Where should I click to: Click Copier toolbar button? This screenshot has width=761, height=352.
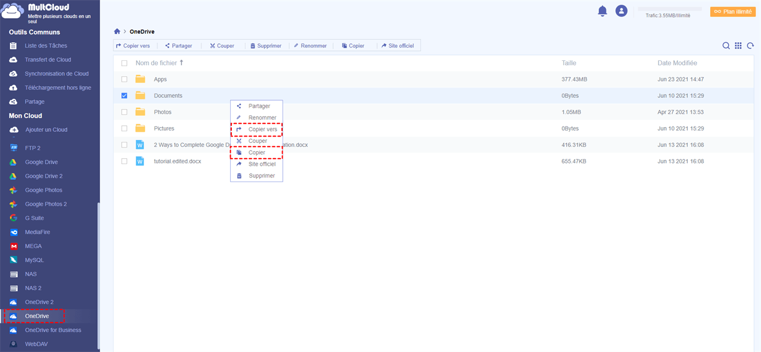point(353,46)
